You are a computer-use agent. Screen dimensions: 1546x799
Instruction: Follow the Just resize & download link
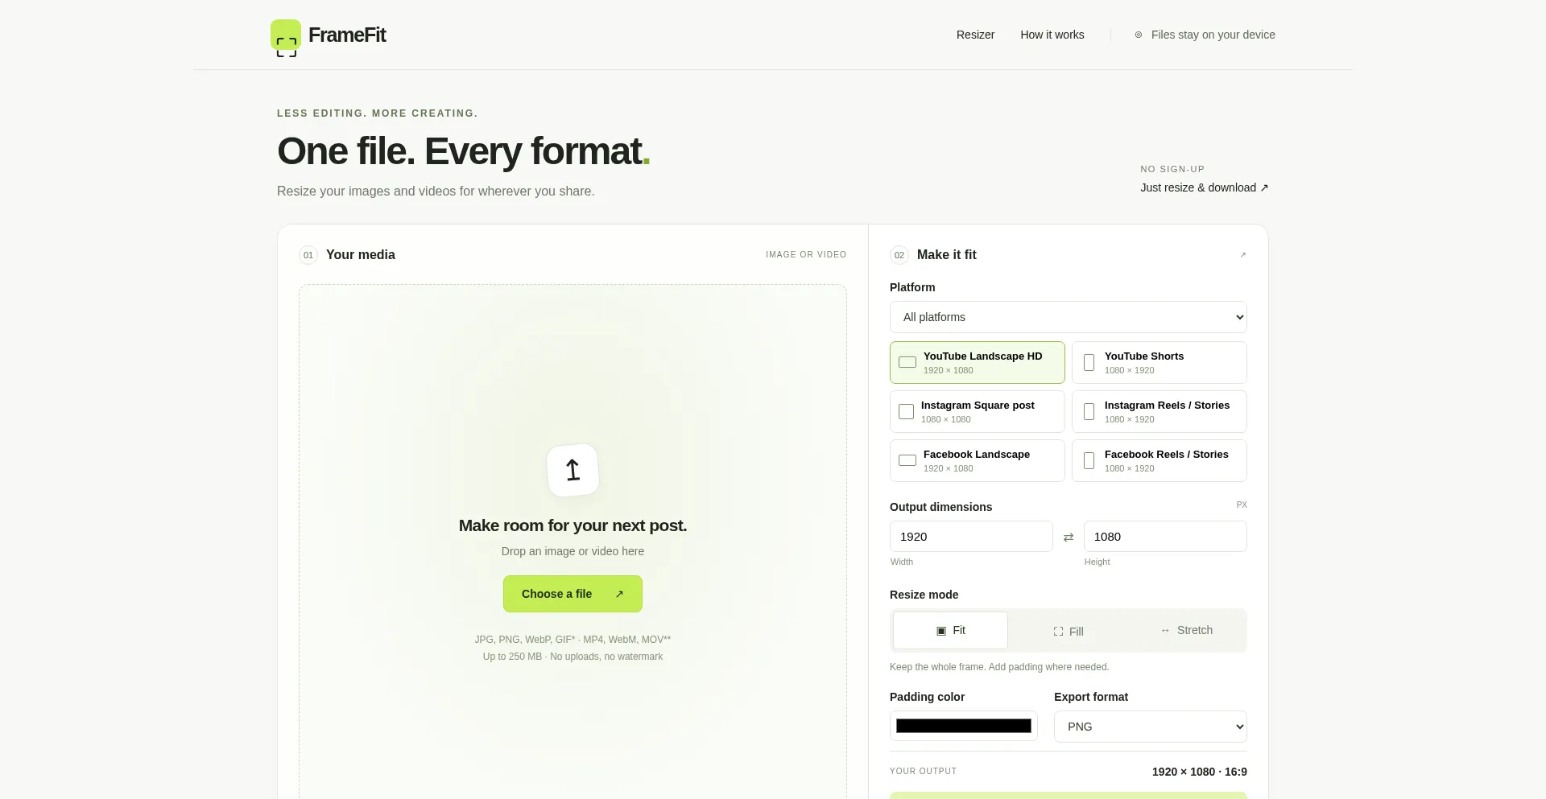click(x=1205, y=187)
